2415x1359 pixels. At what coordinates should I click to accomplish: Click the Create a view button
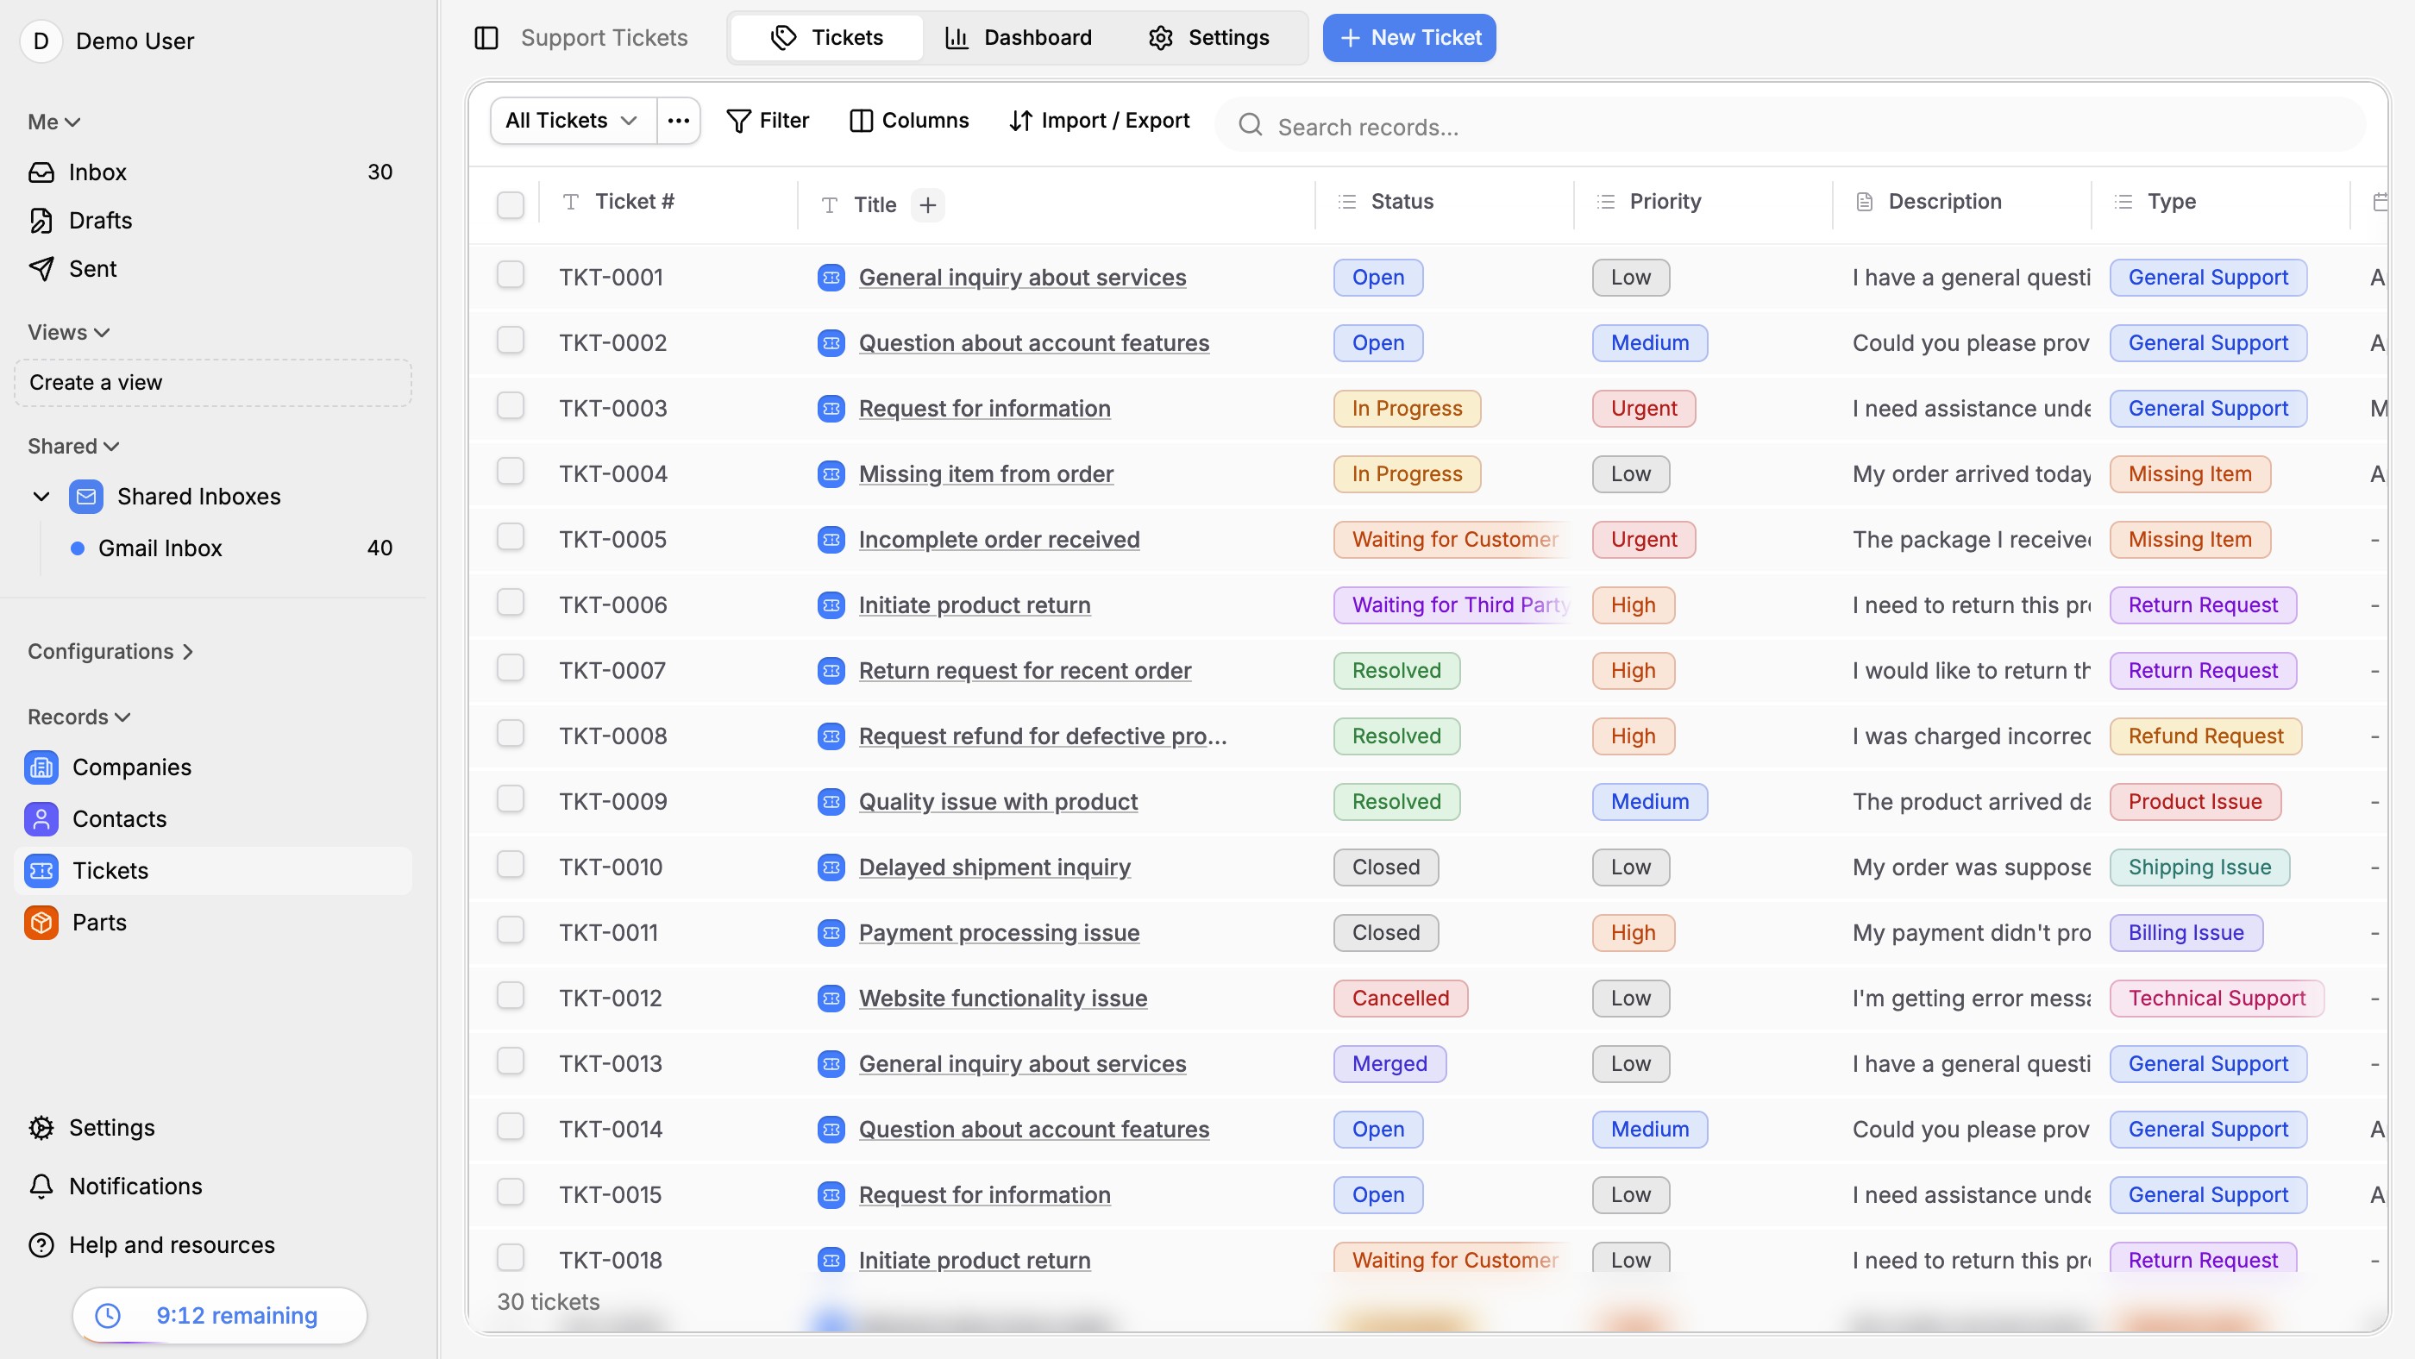pyautogui.click(x=213, y=382)
